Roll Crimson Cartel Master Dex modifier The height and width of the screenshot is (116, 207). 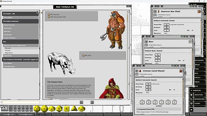pyautogui.click(x=148, y=102)
